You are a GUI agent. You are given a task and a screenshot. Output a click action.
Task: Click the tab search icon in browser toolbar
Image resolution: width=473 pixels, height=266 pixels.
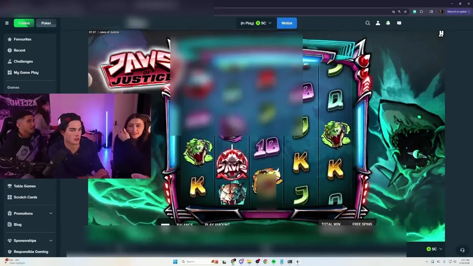431,11
